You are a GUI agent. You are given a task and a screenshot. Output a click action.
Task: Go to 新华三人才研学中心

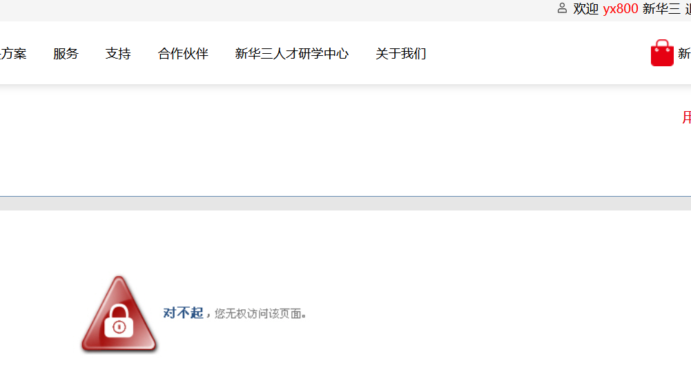292,54
